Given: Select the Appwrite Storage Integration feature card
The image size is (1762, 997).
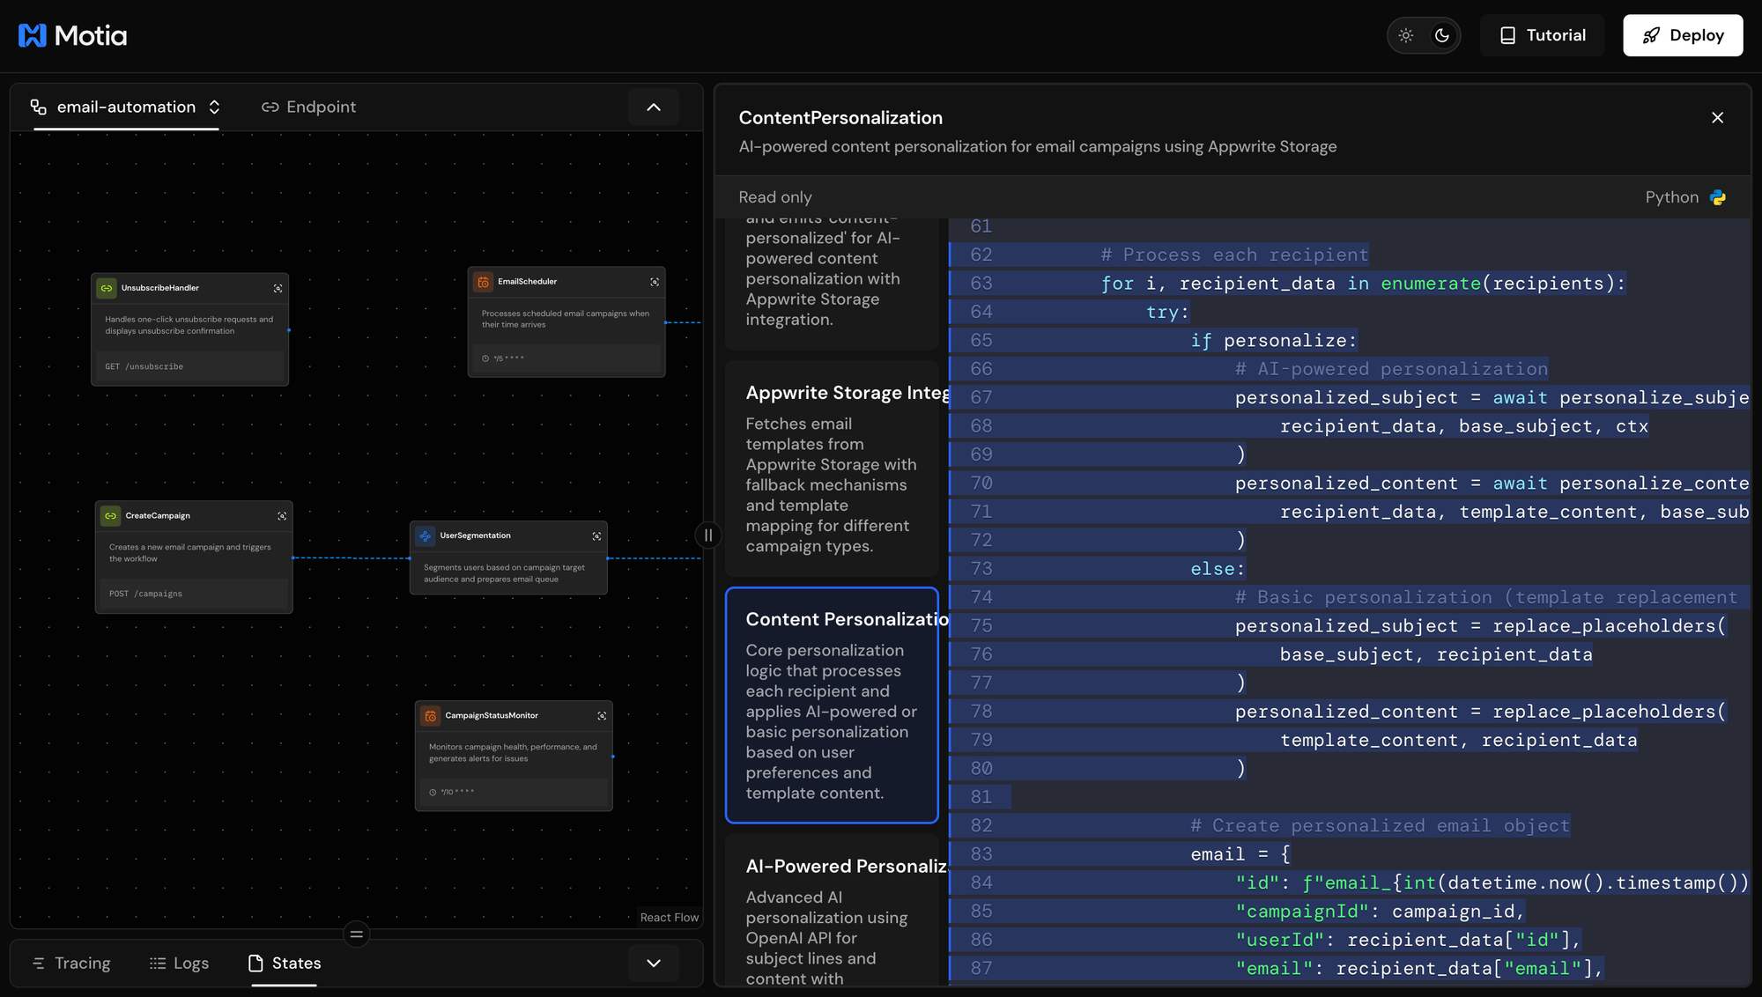Looking at the screenshot, I should point(832,469).
